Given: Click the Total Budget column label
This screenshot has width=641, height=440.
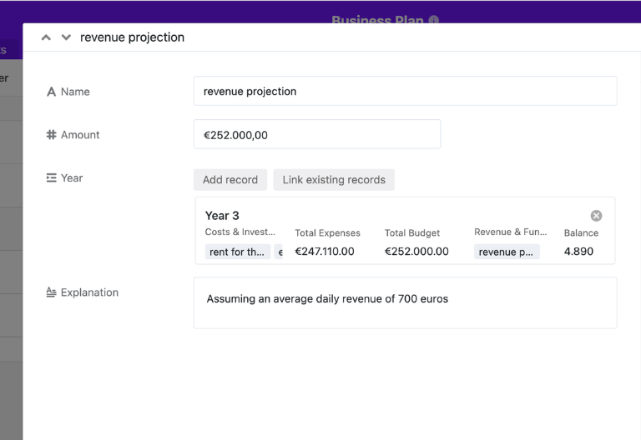Looking at the screenshot, I should pos(412,233).
